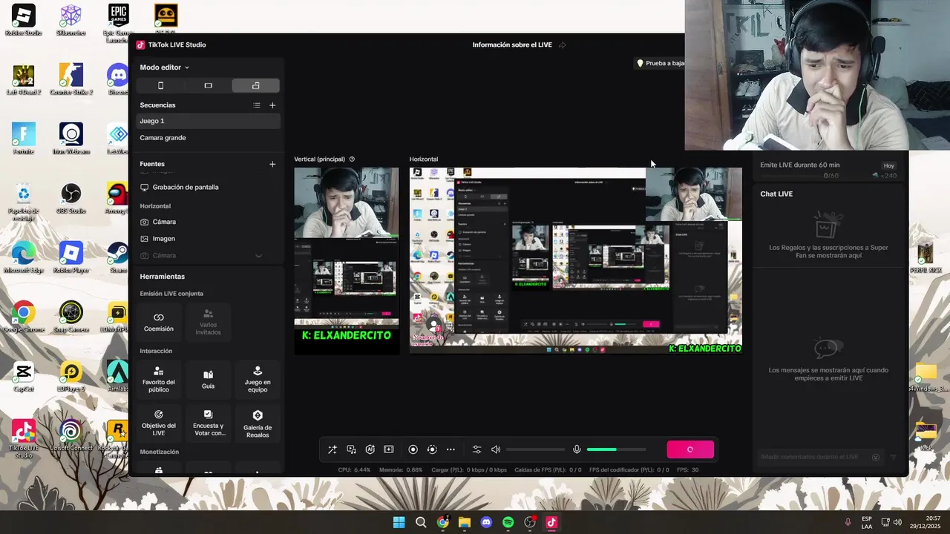Screen dimensions: 950x534
Task: Add a new source in Fuentes
Action: pos(272,164)
